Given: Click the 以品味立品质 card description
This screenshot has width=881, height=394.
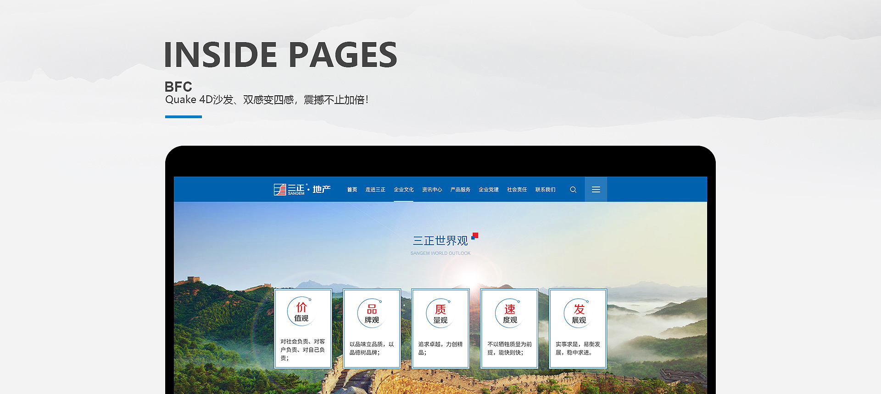Looking at the screenshot, I should (x=371, y=348).
